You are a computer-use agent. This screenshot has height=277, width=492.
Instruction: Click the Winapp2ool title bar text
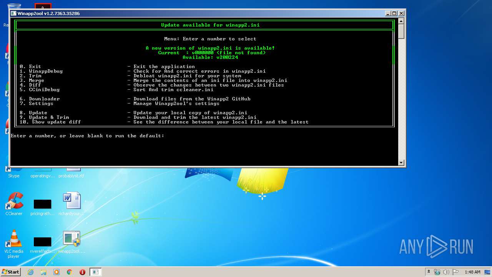coord(48,13)
